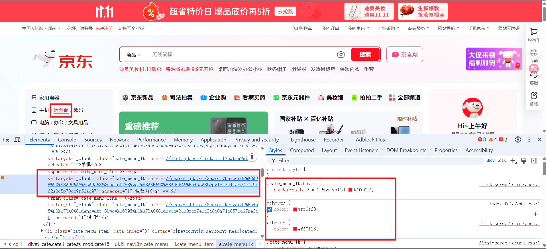The image size is (546, 249).
Task: Expand 网站导航 dropdown
Action: [x=449, y=28]
